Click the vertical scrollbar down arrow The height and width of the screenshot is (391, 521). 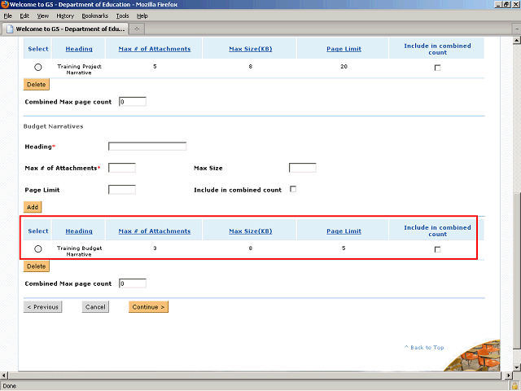(517, 367)
